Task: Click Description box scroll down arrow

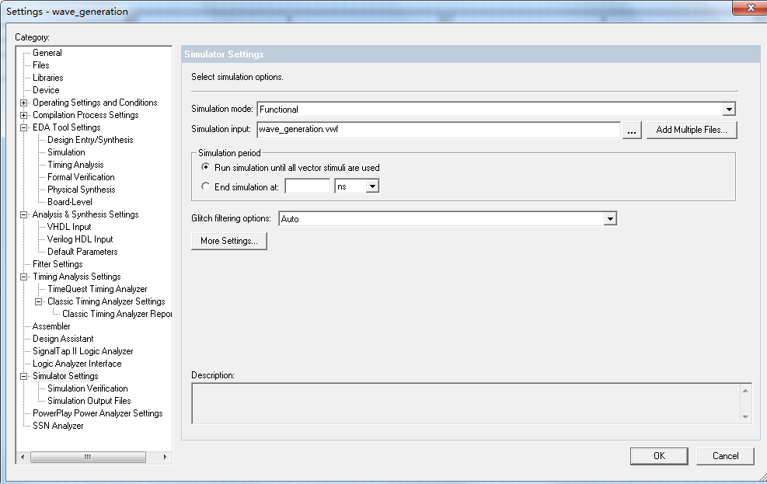Action: click(x=745, y=416)
